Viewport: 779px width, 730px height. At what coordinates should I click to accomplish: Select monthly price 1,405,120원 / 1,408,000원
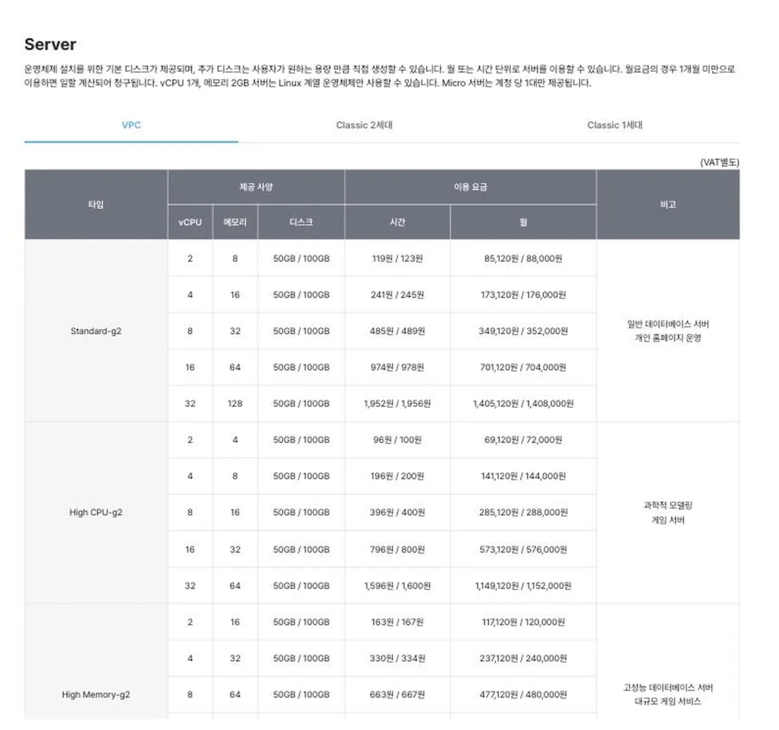[x=523, y=403]
